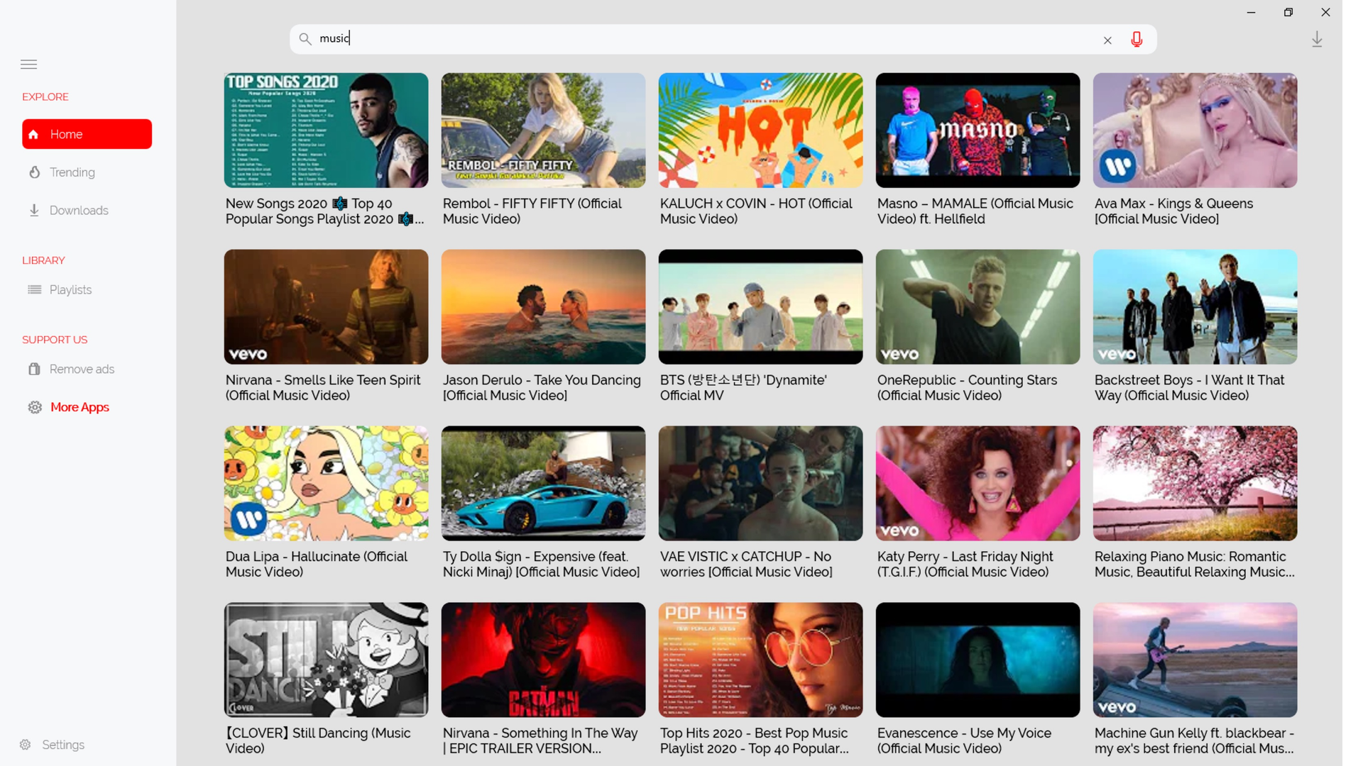Open BTS Dynamite Official MV thumbnail
The width and height of the screenshot is (1363, 766).
[760, 306]
